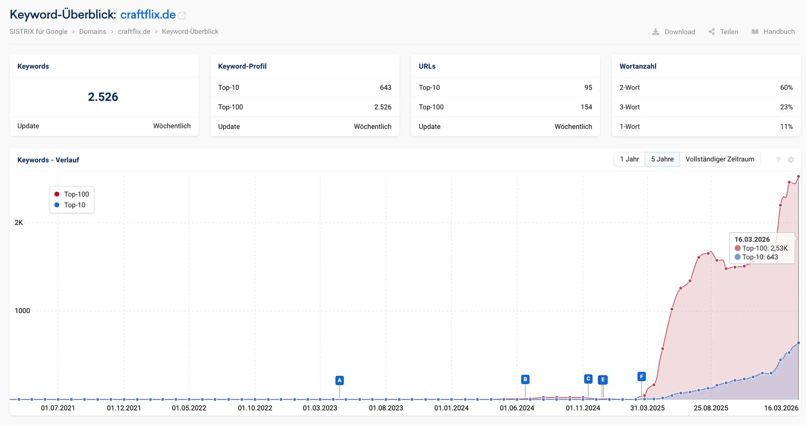Open SISTRIX für Google breadcrumb
The height and width of the screenshot is (425, 806).
pos(38,32)
